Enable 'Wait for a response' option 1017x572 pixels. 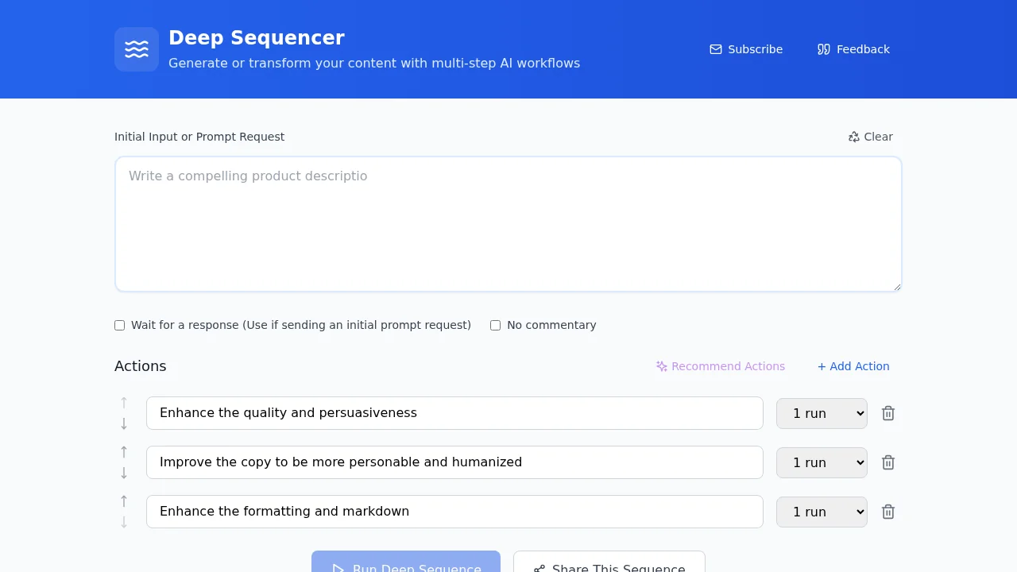(x=119, y=325)
